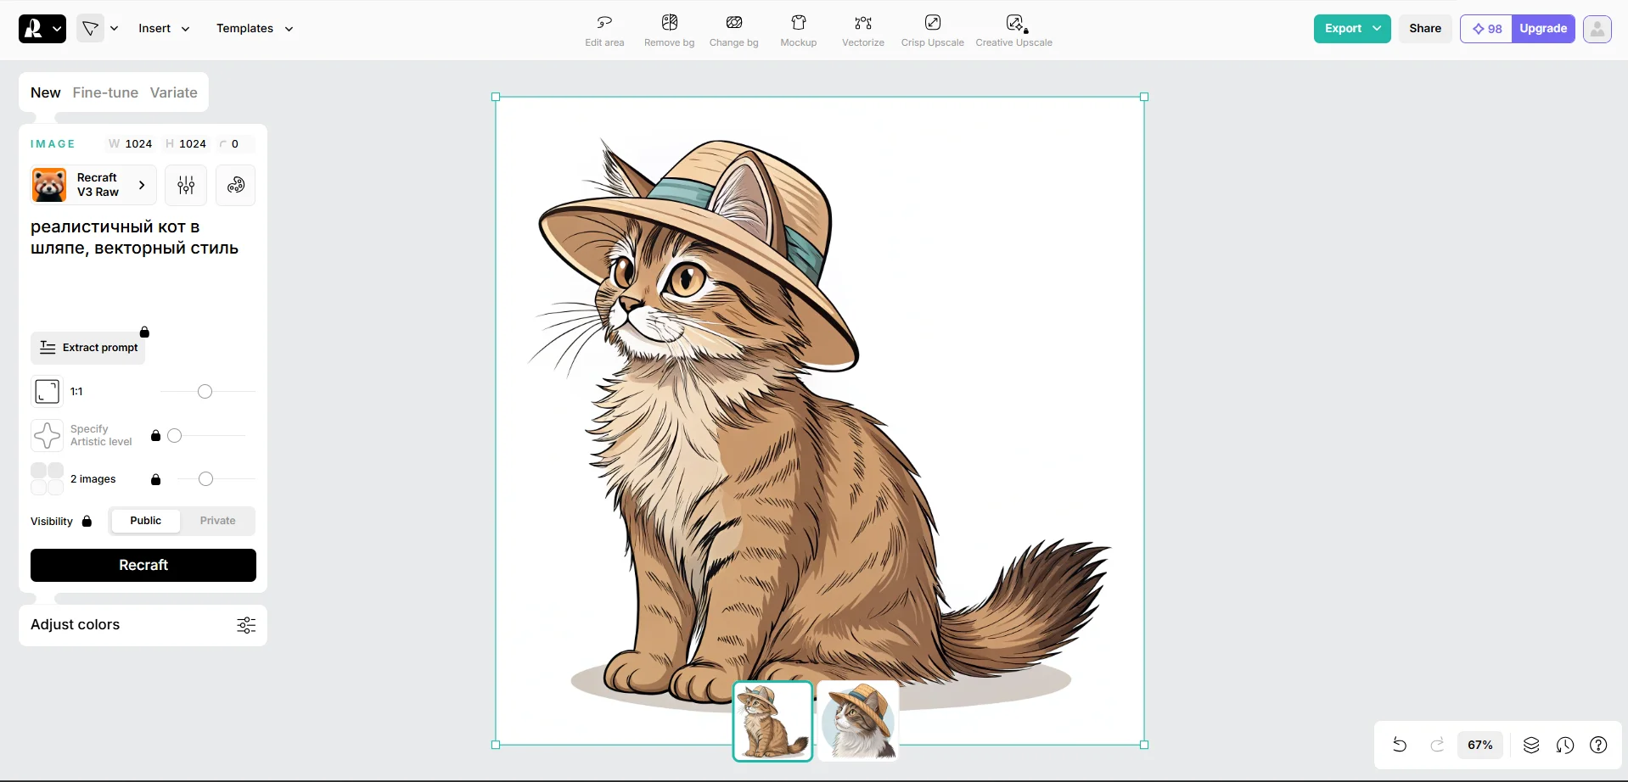Click the Share button

pyautogui.click(x=1425, y=28)
